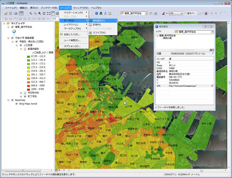Viewport: 232px width, 178px height.
Task: Collapse the Basemap group node
Action: click(8, 100)
